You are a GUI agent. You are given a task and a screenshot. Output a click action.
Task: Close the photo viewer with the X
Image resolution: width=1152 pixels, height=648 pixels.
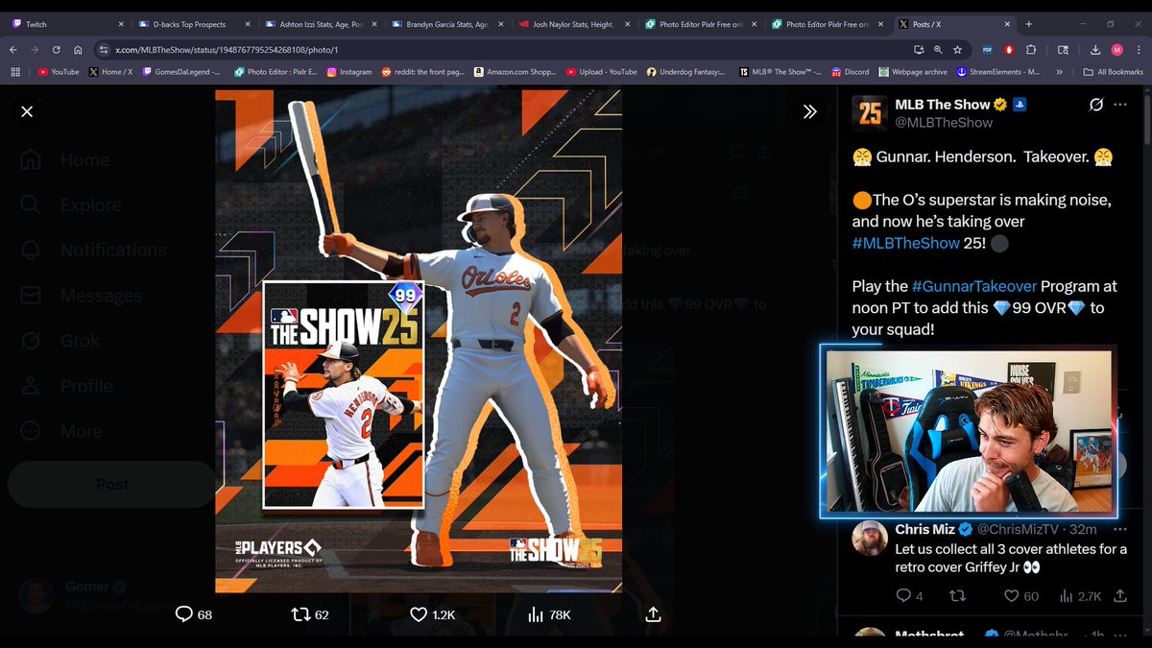(27, 111)
